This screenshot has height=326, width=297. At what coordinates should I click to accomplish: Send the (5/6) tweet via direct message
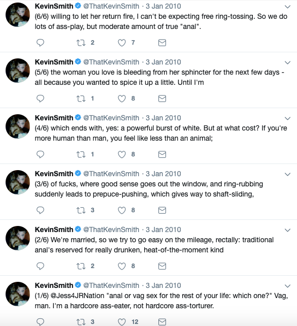click(162, 99)
